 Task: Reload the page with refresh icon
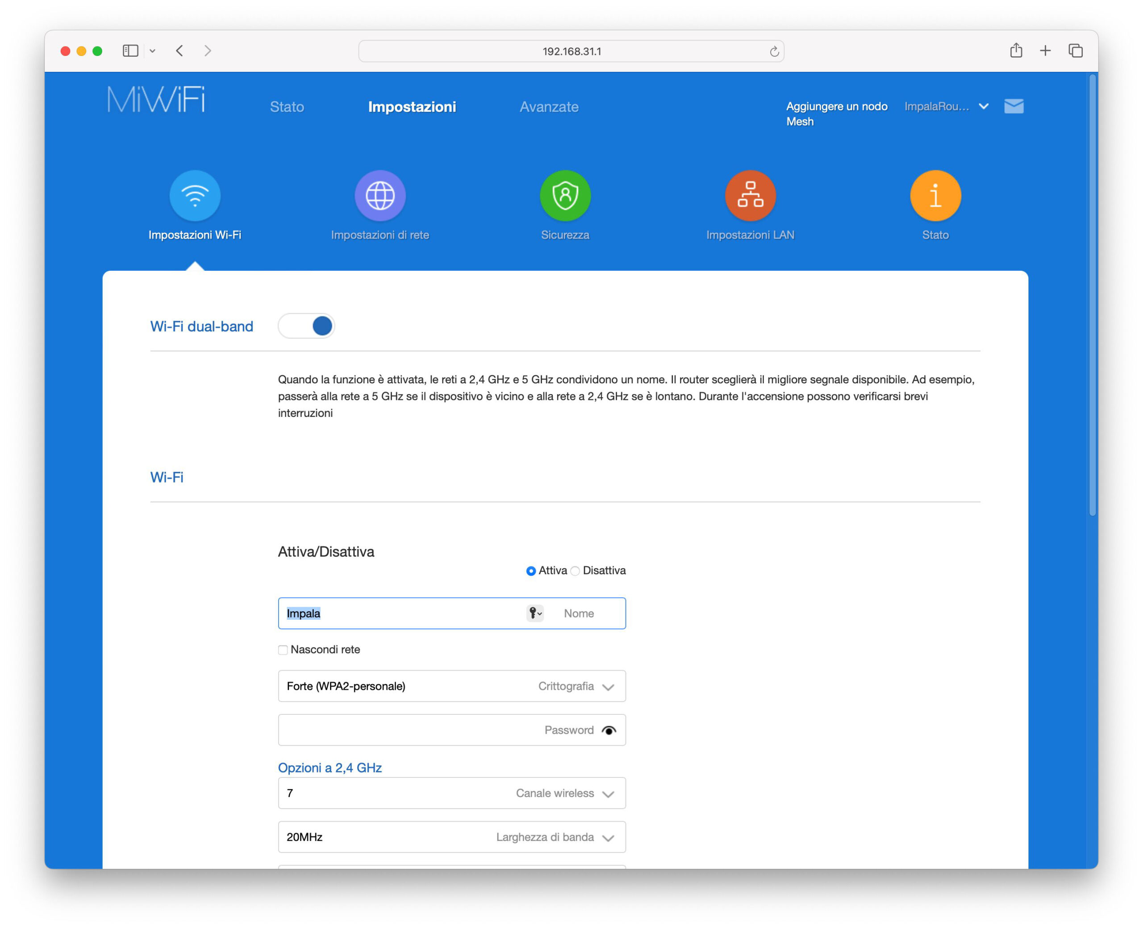[x=774, y=51]
